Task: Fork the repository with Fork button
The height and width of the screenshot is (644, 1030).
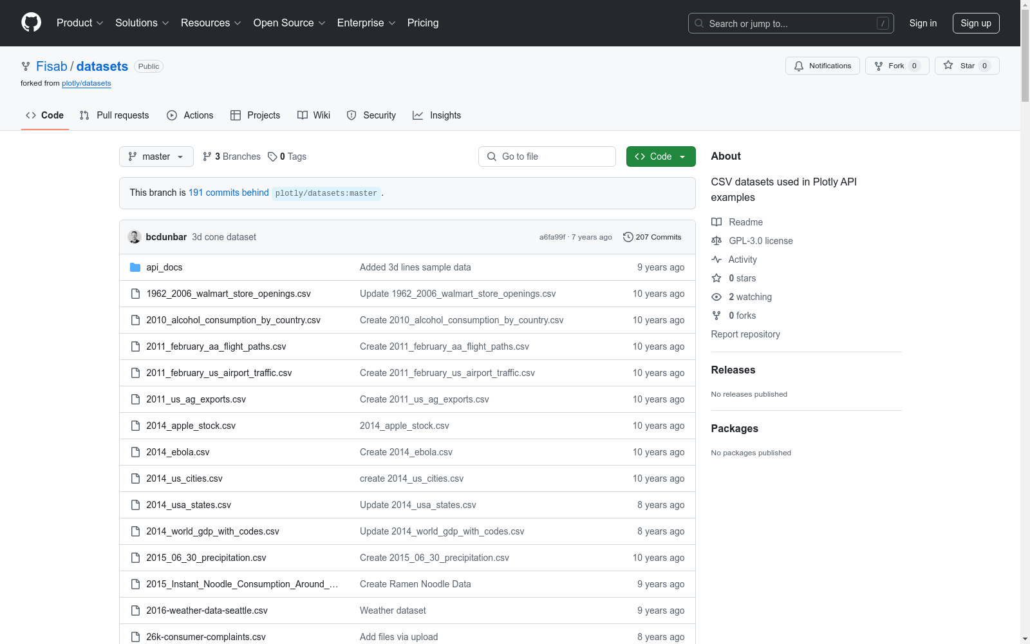Action: [897, 66]
